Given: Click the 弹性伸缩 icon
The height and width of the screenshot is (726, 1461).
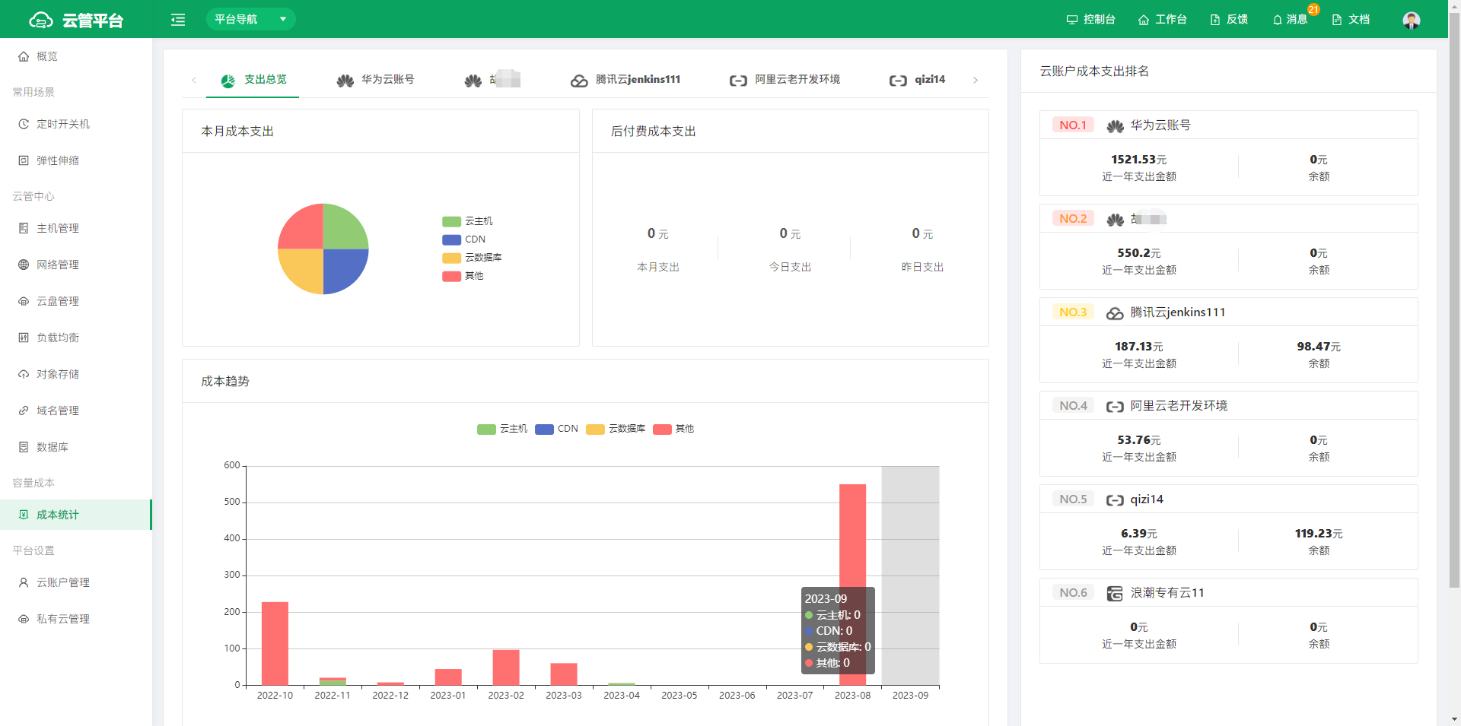Looking at the screenshot, I should [x=24, y=160].
